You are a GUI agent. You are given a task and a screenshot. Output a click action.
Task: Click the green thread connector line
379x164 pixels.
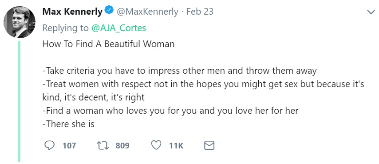pos(19,101)
